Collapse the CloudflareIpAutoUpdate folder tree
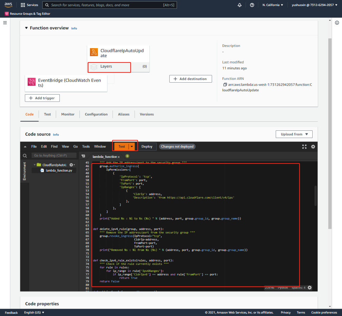 (x=34, y=165)
